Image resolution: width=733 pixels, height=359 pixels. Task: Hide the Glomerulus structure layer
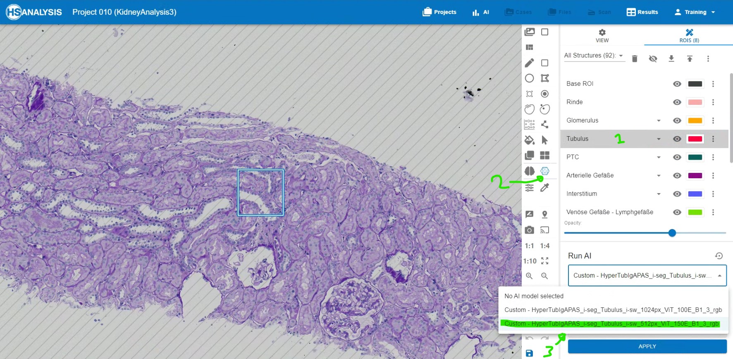click(x=677, y=120)
